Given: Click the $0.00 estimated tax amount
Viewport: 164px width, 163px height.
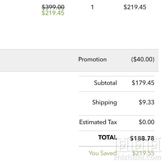Looking at the screenshot, I should point(147,122).
